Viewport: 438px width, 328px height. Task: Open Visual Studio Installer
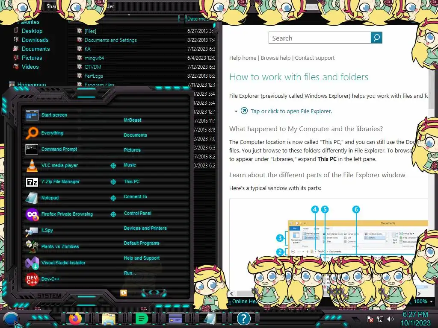click(x=55, y=263)
